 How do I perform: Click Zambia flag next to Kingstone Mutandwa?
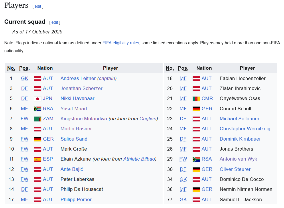tap(38, 119)
